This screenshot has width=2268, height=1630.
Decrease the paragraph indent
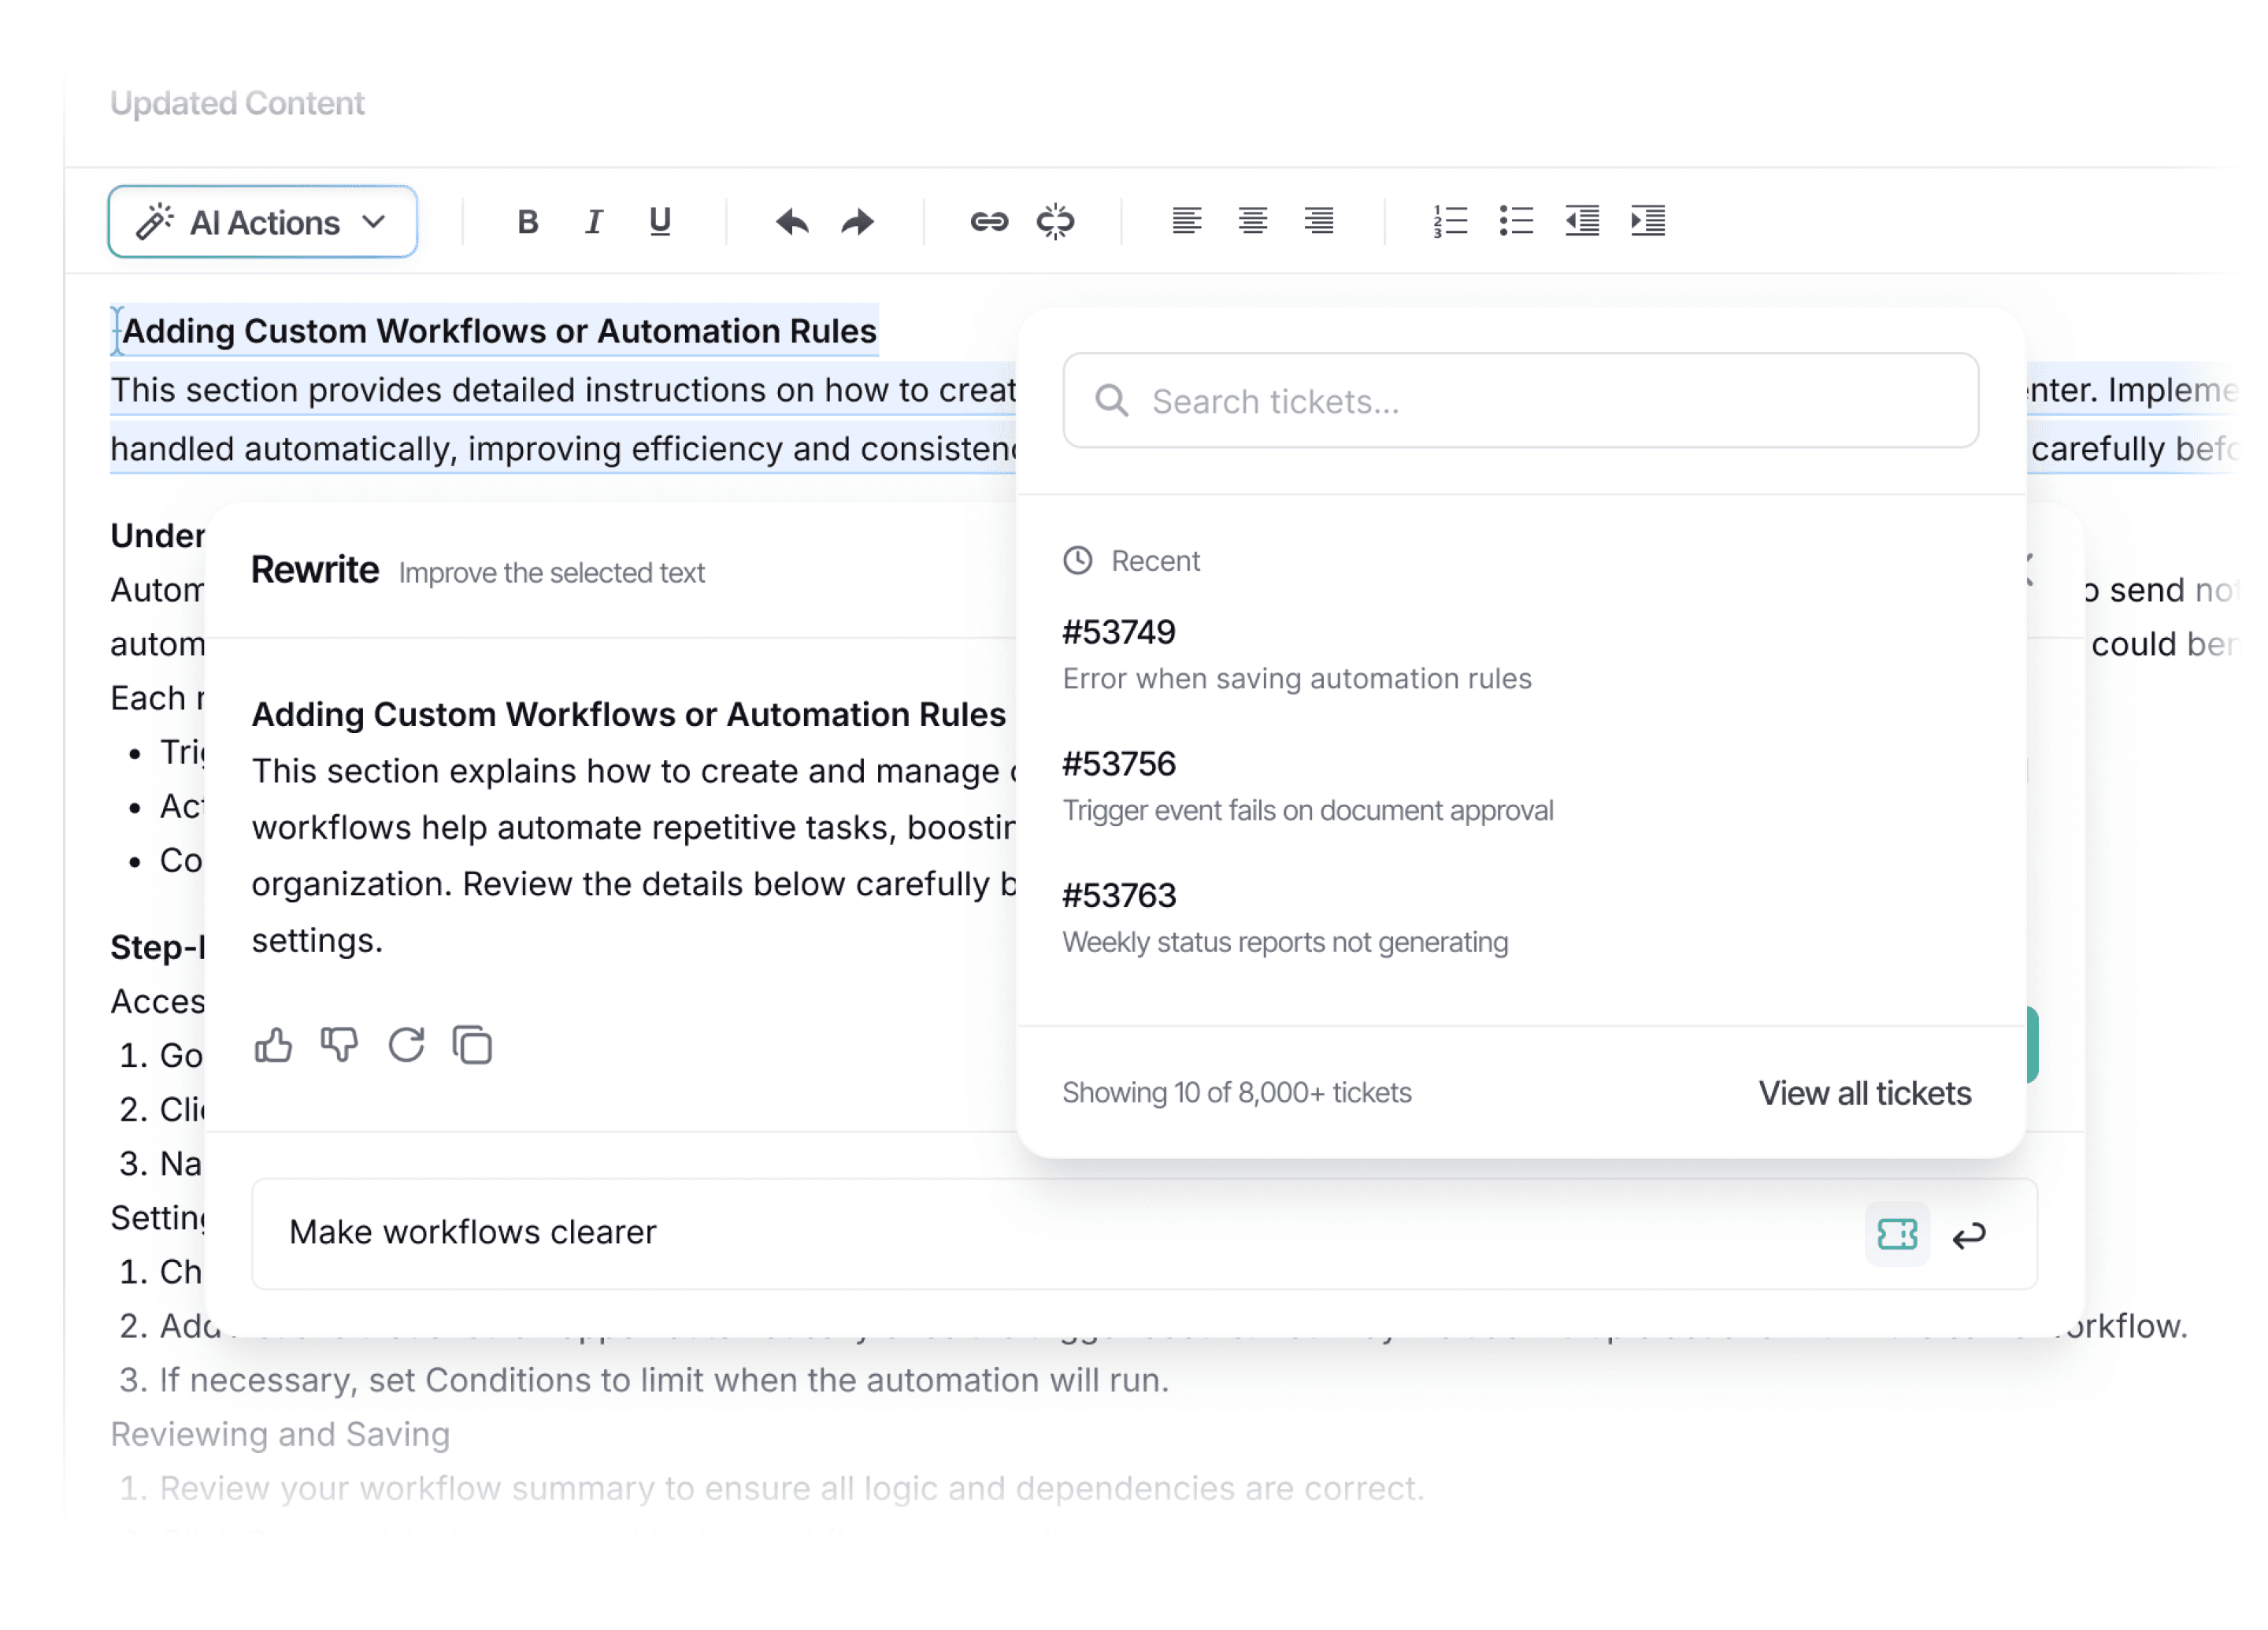1581,221
